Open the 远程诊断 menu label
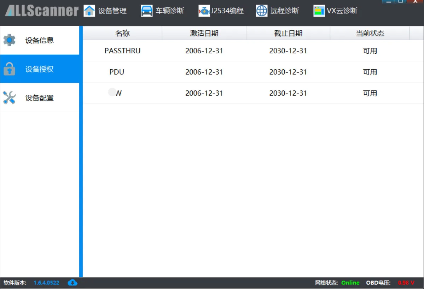Screen dimensions: 424x289 285,11
